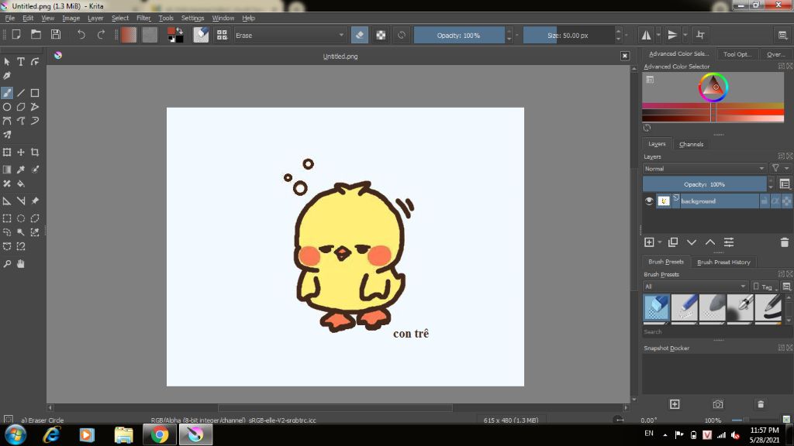Toggle alpha lock on the background layer
The image size is (794, 446).
(x=786, y=201)
